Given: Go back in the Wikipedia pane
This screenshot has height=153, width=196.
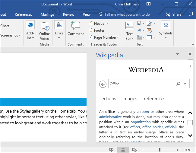Looking at the screenshot, I should 103,84.
